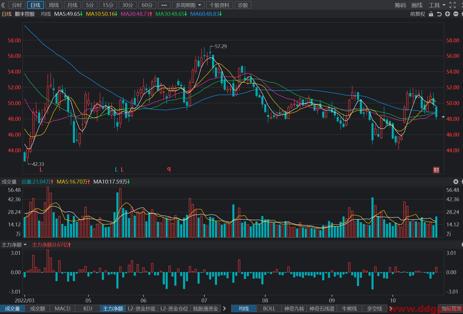Expand the 工具 tools dropdown
463x314 pixels.
click(x=437, y=5)
